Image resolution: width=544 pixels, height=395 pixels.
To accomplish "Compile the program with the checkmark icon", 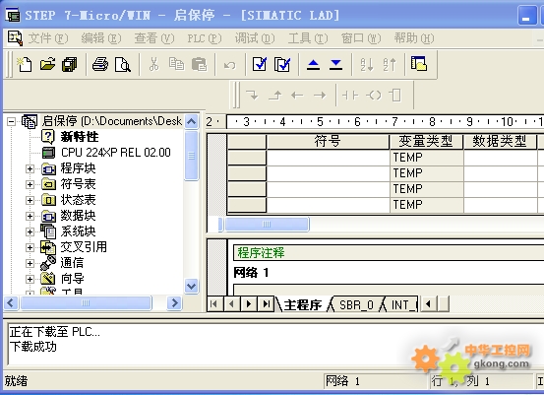I will [x=260, y=64].
